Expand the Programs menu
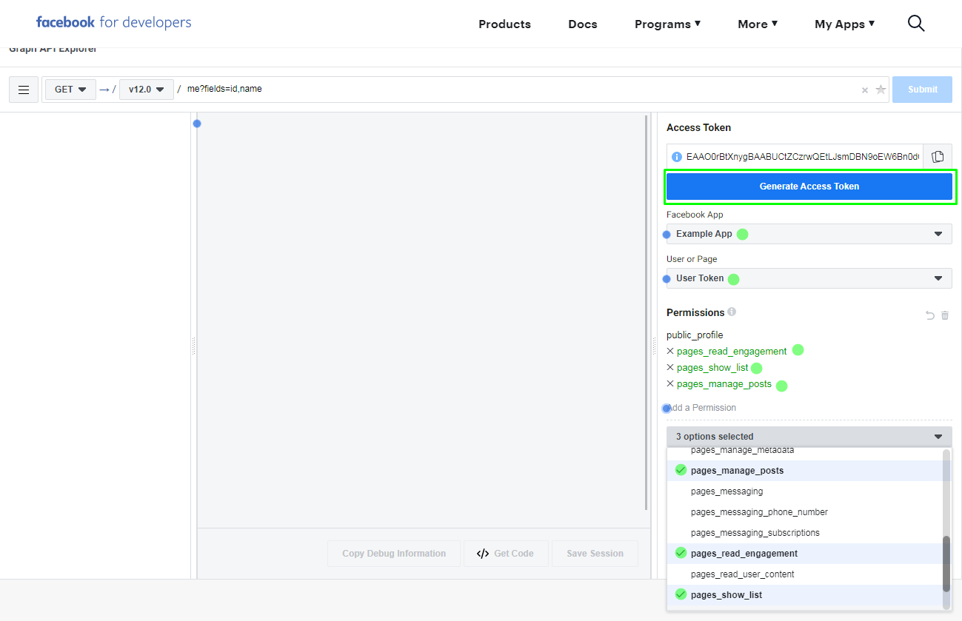Image resolution: width=962 pixels, height=621 pixels. click(667, 24)
